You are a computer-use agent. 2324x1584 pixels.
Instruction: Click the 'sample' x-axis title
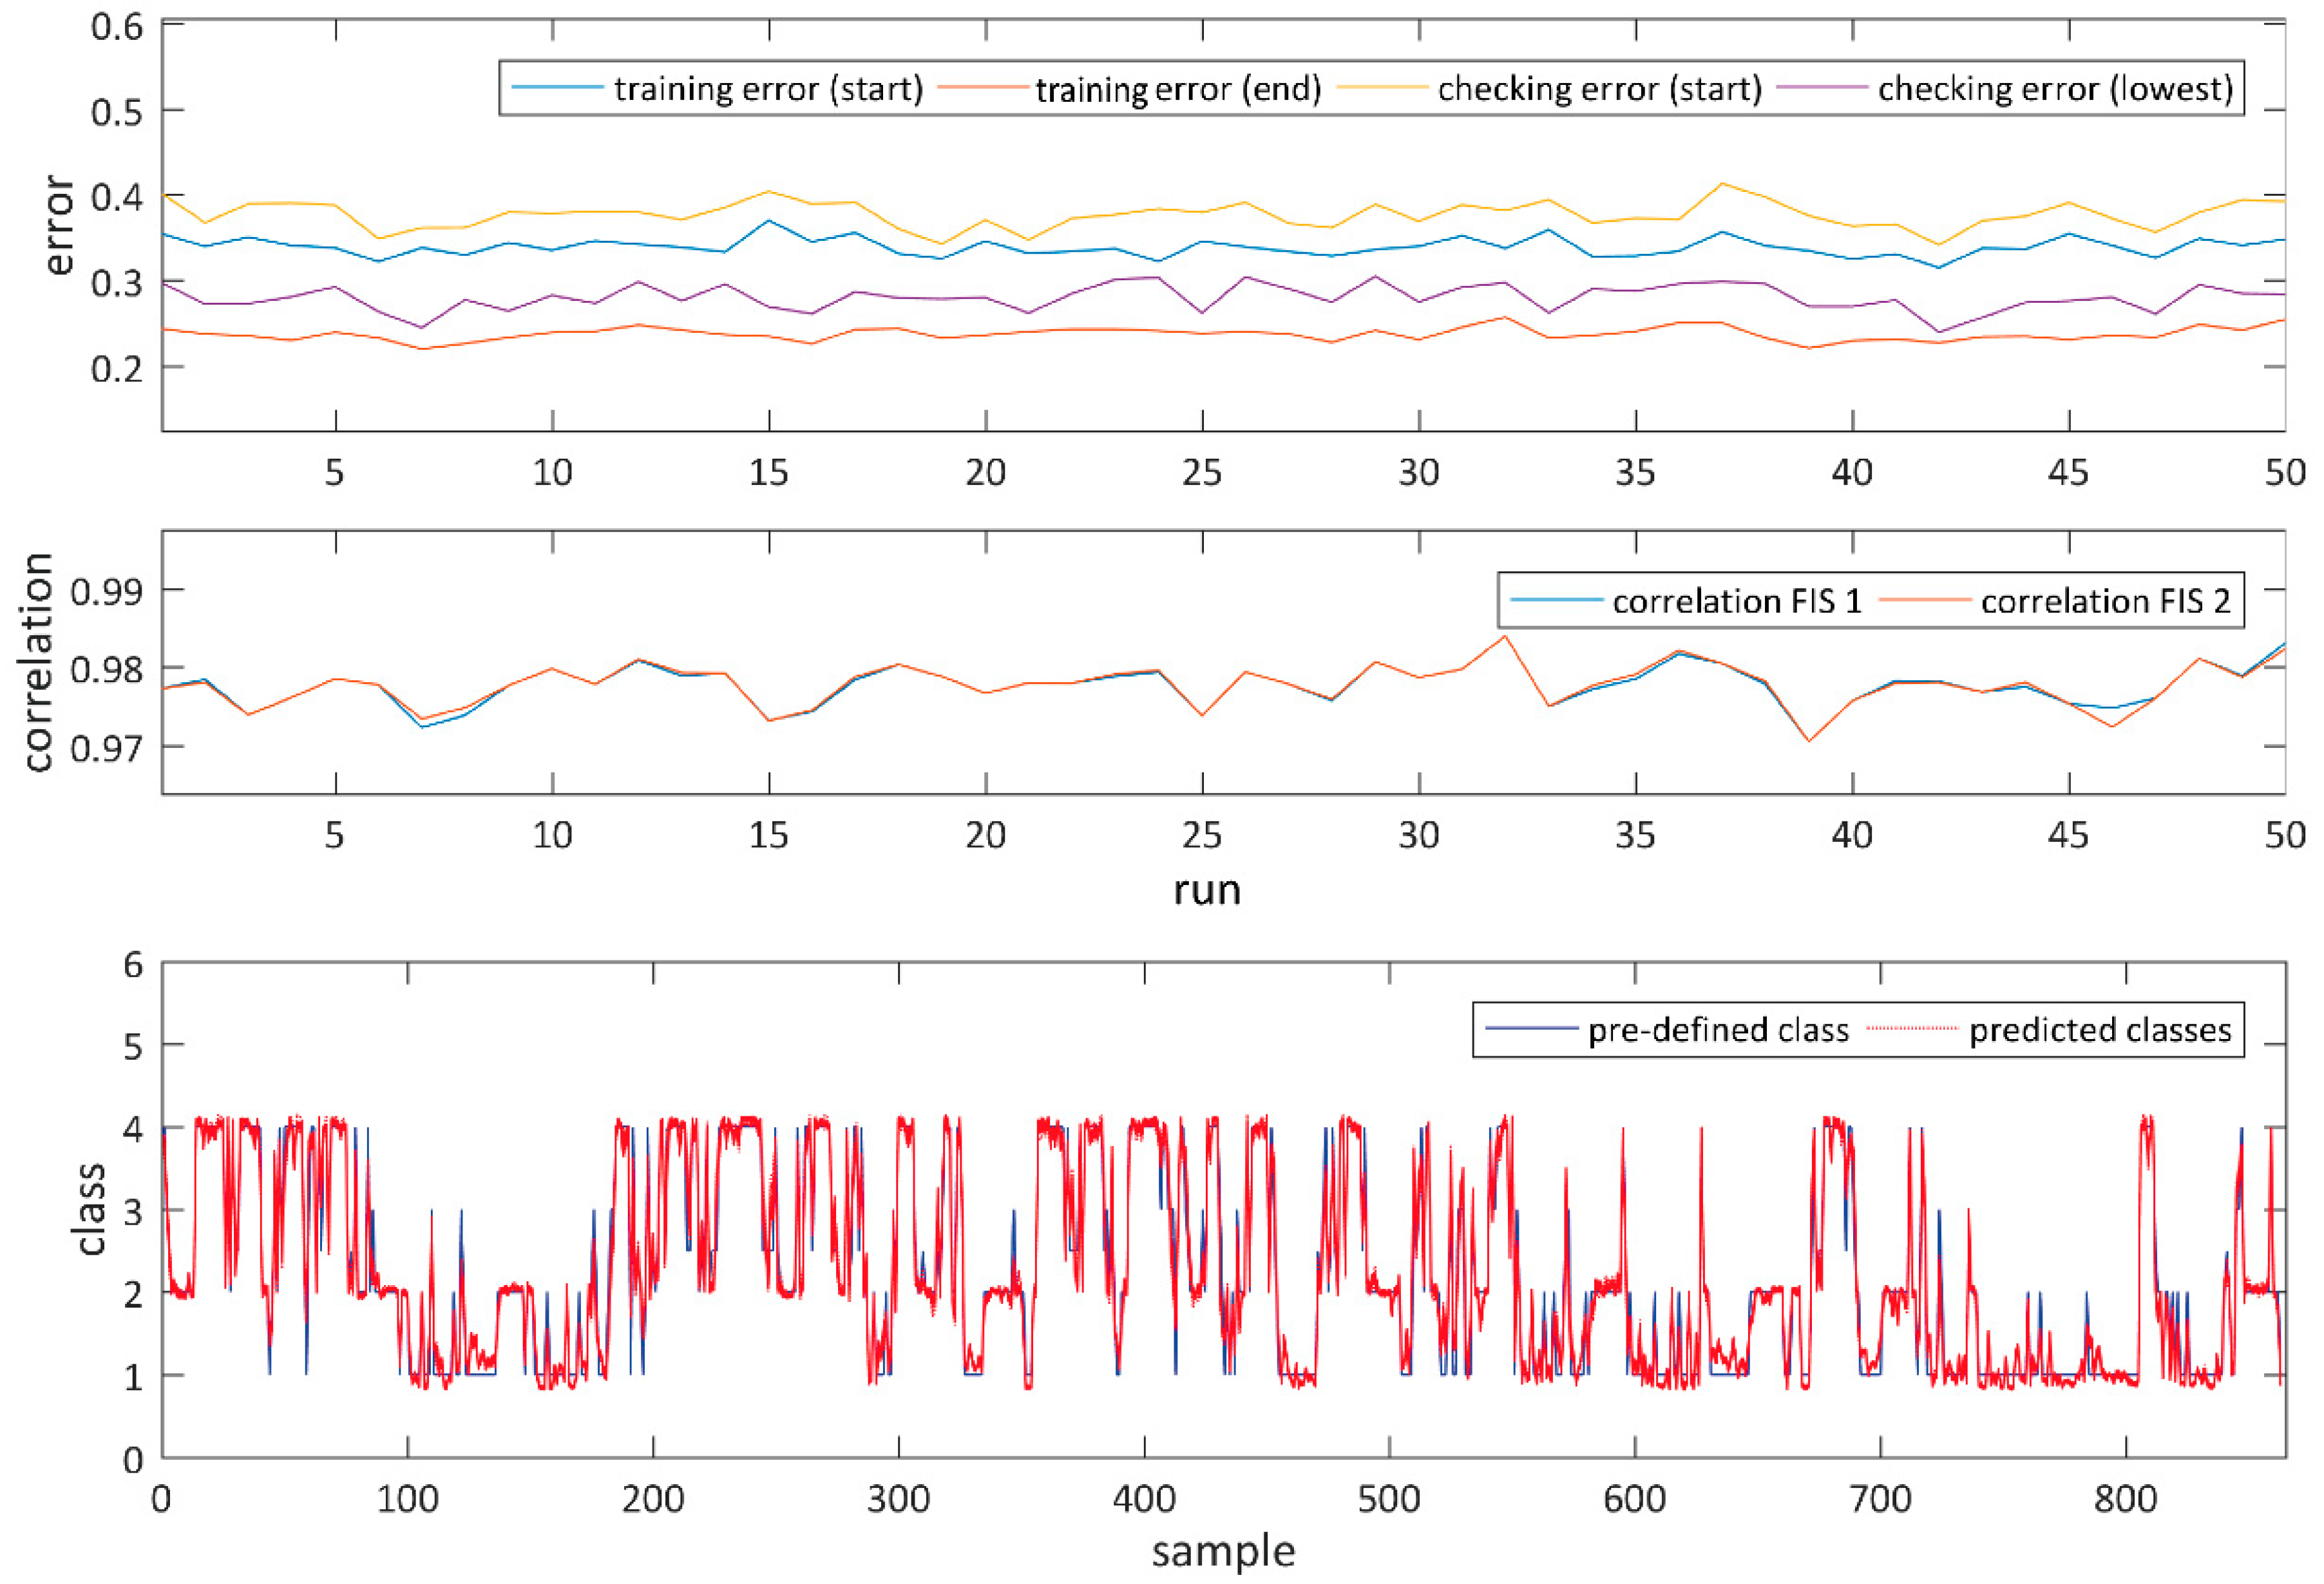point(1223,1551)
